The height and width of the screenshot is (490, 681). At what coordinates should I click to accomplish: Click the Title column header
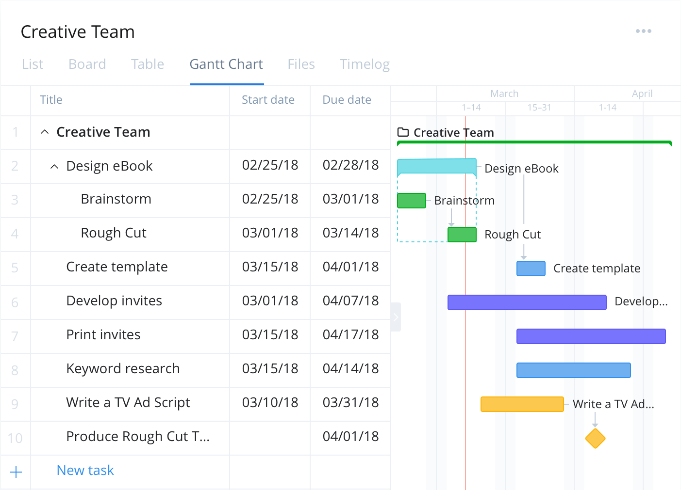51,100
